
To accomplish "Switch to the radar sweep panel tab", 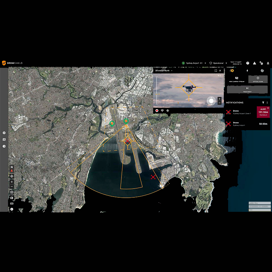I will point(262,71).
